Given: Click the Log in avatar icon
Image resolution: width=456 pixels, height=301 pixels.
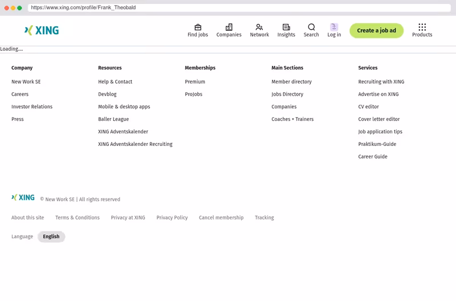Looking at the screenshot, I should click(334, 27).
